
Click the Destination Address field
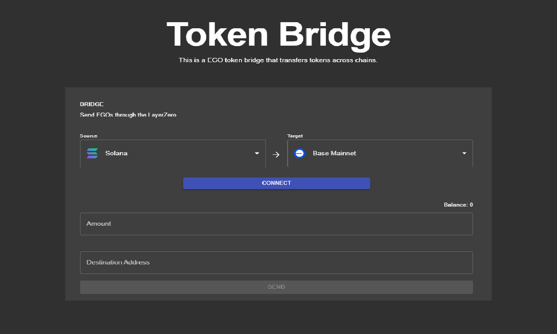(276, 262)
